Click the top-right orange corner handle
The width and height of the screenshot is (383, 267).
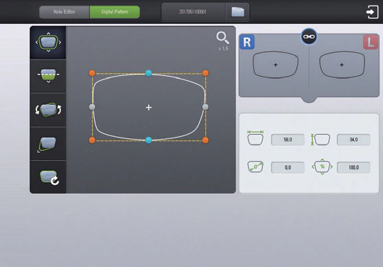(205, 73)
